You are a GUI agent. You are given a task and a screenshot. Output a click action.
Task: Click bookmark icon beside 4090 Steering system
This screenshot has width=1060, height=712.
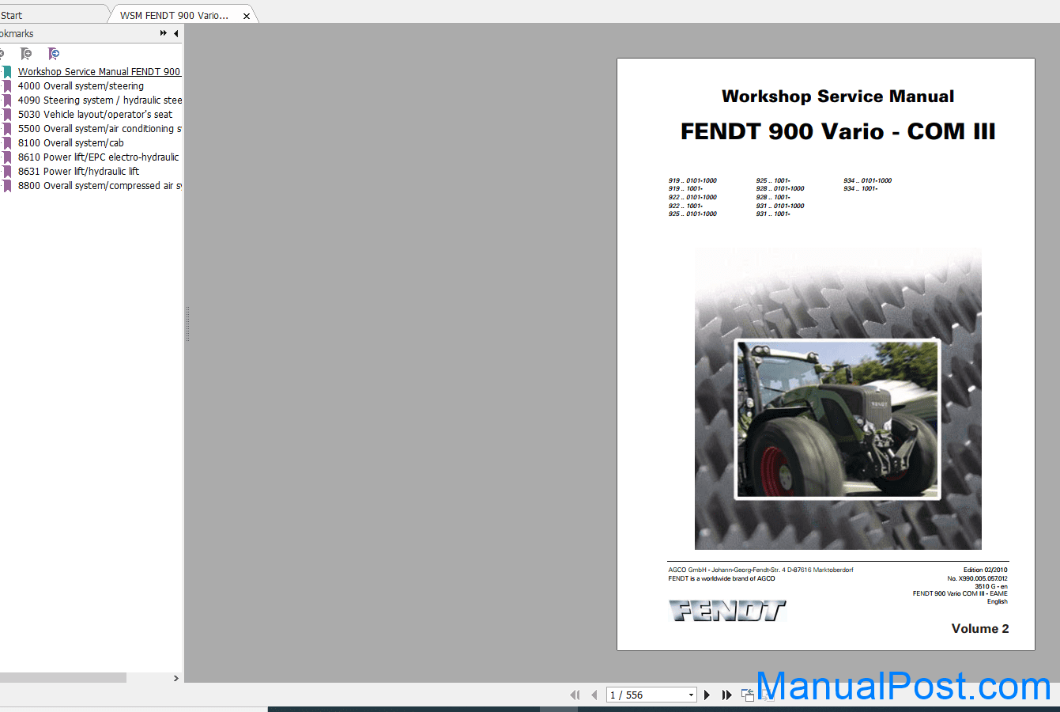(7, 100)
